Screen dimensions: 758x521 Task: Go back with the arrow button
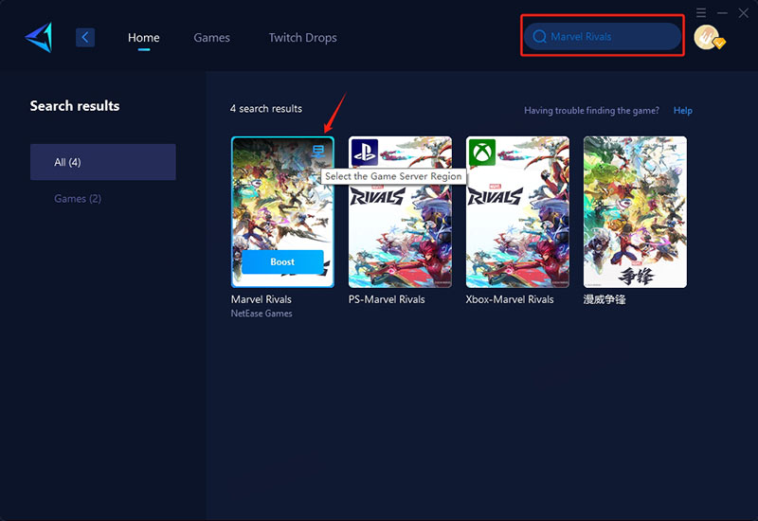(85, 37)
